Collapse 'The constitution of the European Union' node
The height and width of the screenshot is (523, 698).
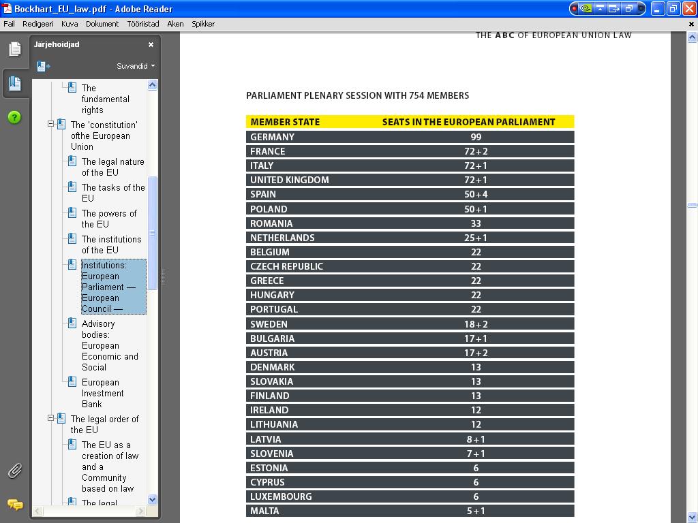point(50,124)
